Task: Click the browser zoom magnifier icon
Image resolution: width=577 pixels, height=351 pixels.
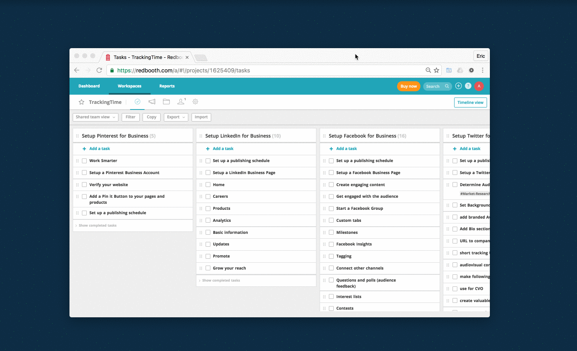Action: 428,70
